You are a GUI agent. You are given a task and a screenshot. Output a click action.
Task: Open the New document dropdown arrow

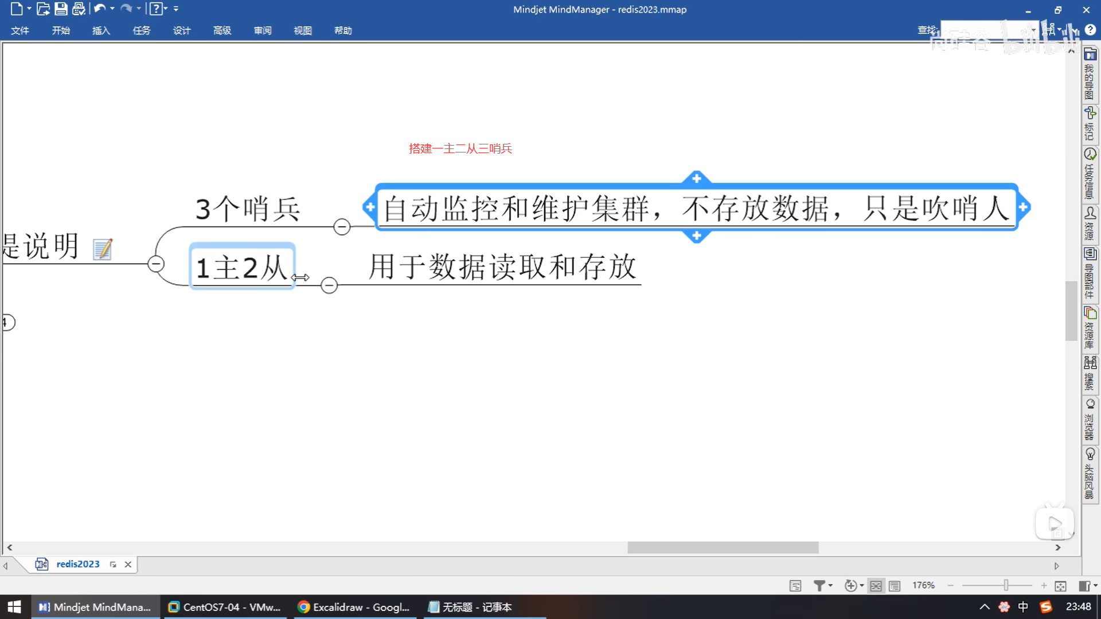click(x=29, y=9)
